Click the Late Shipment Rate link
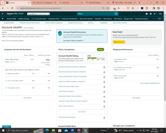The height and width of the screenshot is (133, 166). click(120, 60)
